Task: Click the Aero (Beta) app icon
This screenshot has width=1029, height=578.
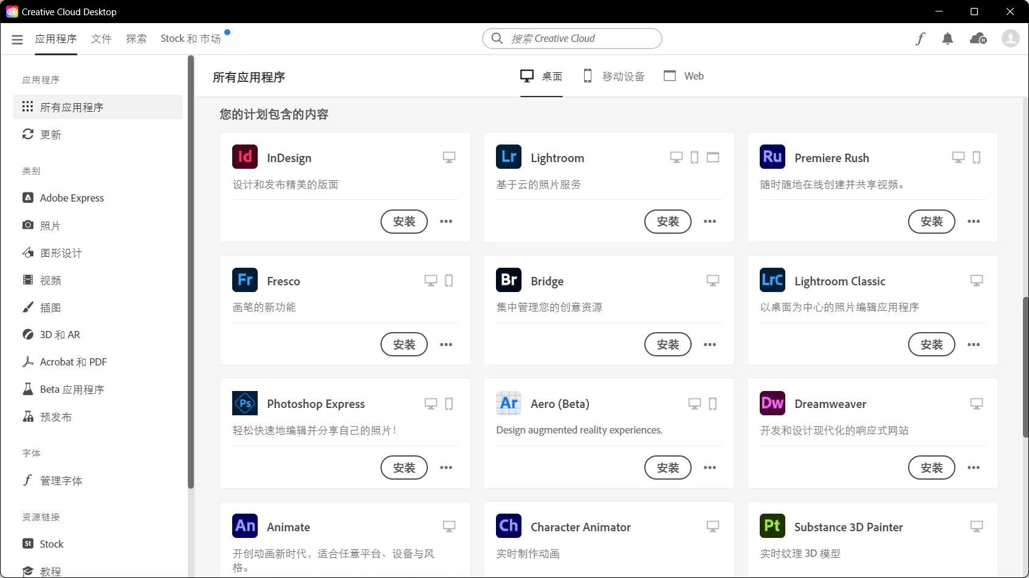Action: [x=509, y=403]
